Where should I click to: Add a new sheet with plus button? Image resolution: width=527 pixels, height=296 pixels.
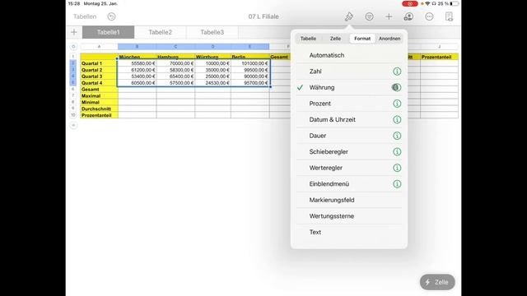tap(74, 32)
